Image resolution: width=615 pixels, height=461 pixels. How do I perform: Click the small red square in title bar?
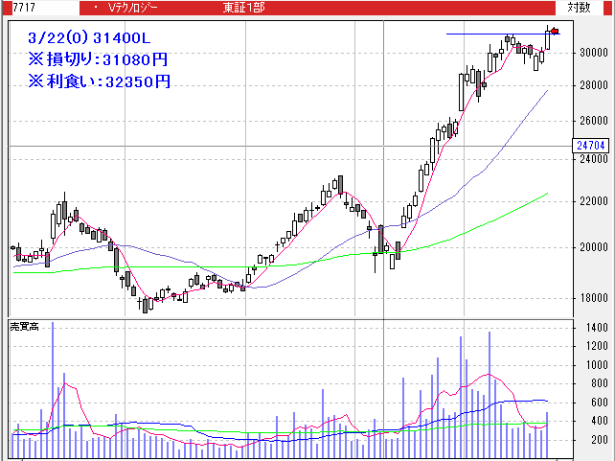(x=95, y=7)
